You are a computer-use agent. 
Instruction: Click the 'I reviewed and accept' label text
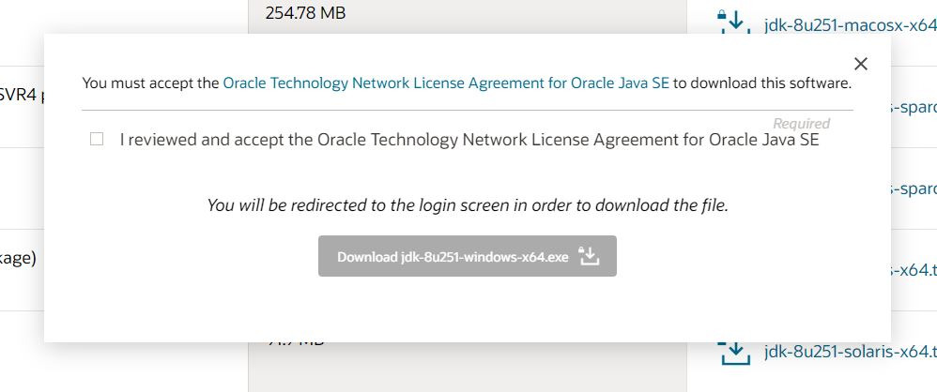tap(469, 140)
